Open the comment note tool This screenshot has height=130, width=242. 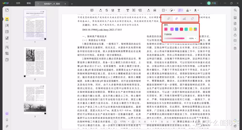(92, 11)
